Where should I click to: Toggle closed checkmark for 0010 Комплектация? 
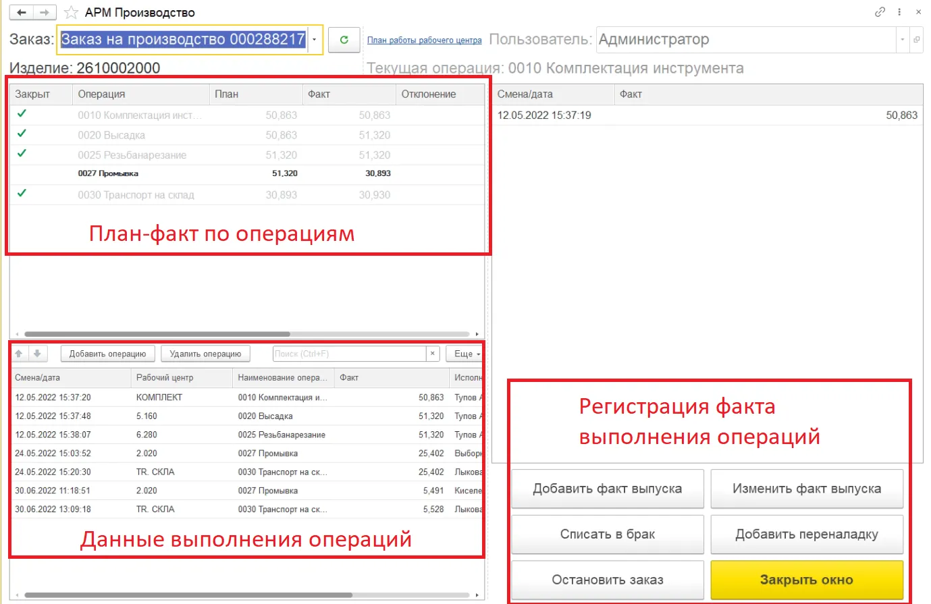tap(22, 114)
